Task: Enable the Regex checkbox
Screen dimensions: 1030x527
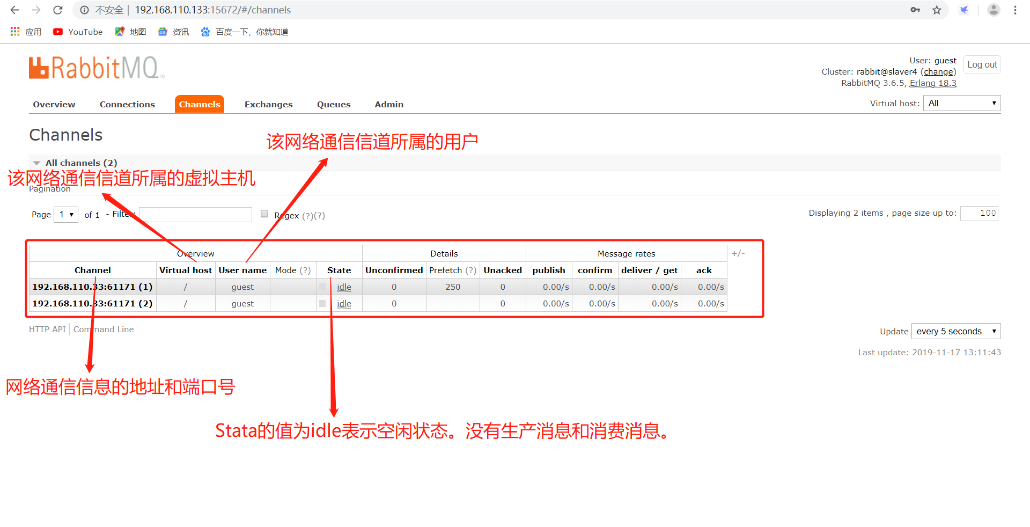Action: point(264,214)
